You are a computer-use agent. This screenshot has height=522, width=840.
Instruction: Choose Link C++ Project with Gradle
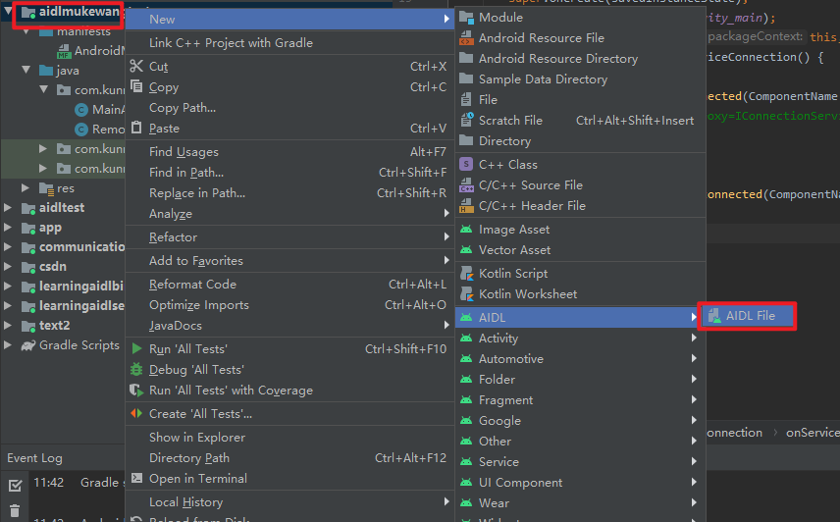[289, 43]
